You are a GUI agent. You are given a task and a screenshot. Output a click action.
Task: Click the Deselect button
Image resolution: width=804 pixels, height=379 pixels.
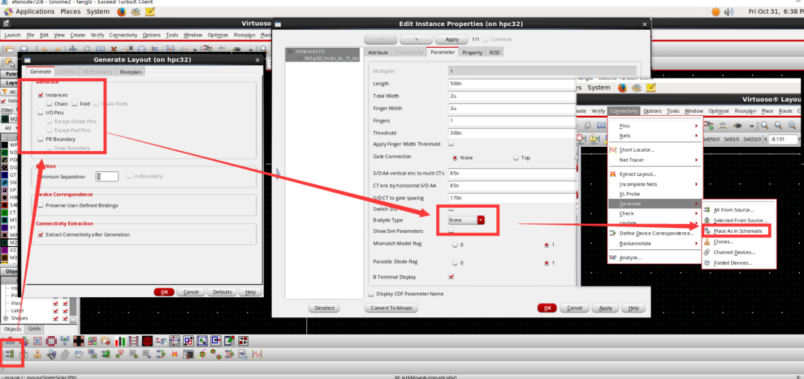click(x=325, y=308)
